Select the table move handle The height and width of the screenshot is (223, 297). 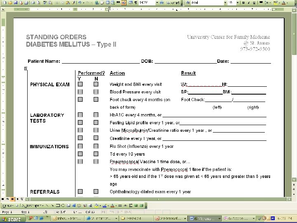(x=26, y=68)
